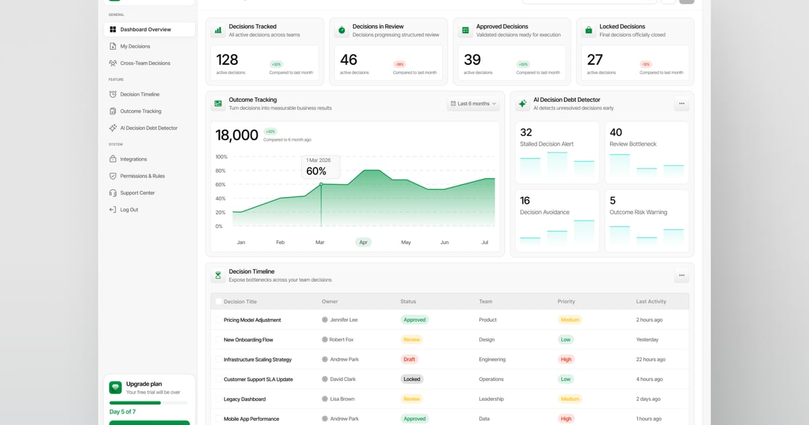Screen dimensions: 809x425
Task: Click the Decisions in Review timer icon
Action: click(342, 30)
